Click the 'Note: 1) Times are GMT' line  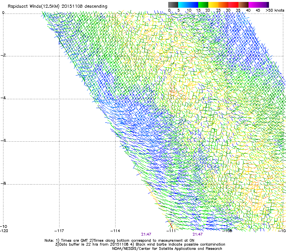pos(119,241)
